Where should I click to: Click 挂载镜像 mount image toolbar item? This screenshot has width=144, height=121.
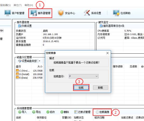pos(102,112)
